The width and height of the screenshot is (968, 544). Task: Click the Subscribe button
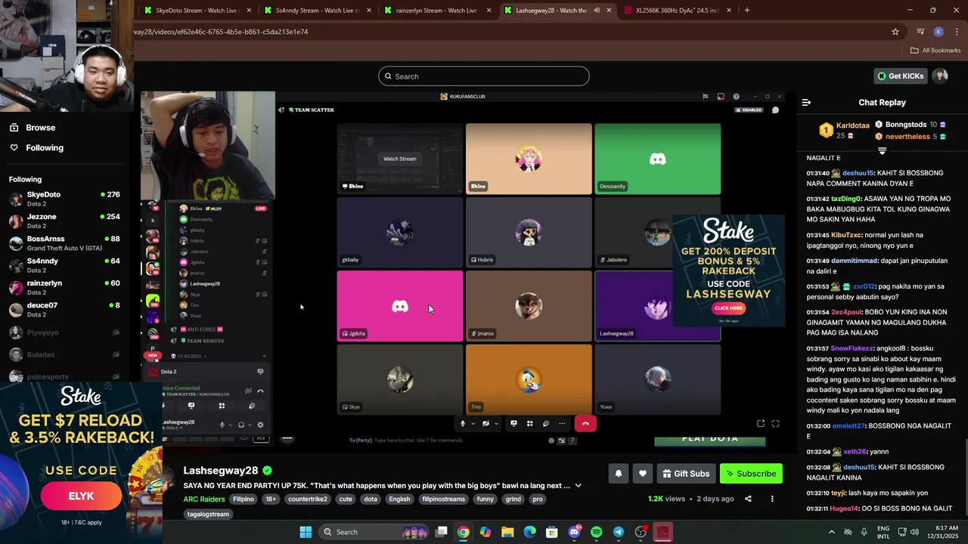coord(751,474)
